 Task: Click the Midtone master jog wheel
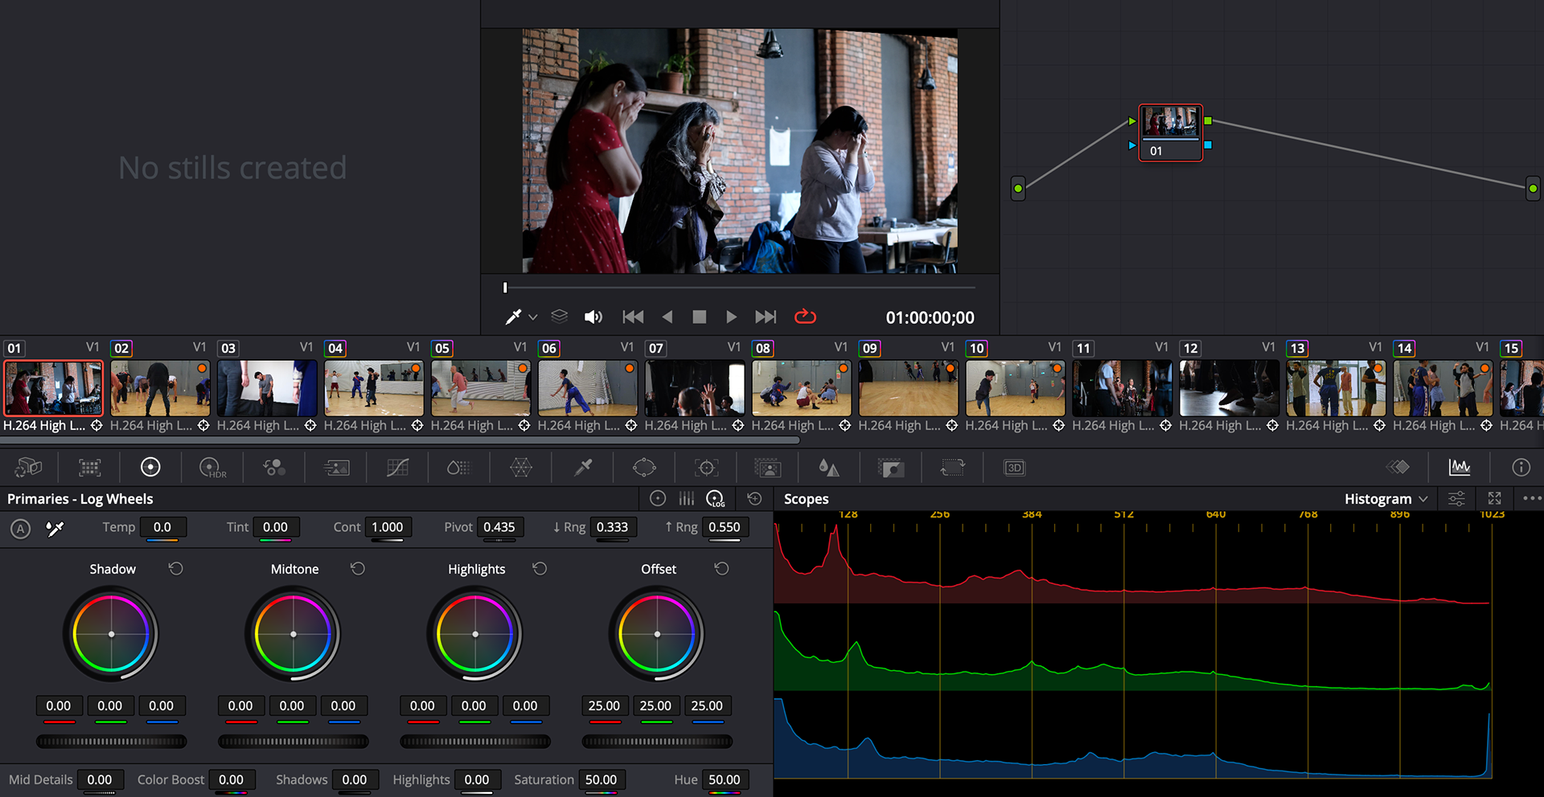(x=294, y=742)
